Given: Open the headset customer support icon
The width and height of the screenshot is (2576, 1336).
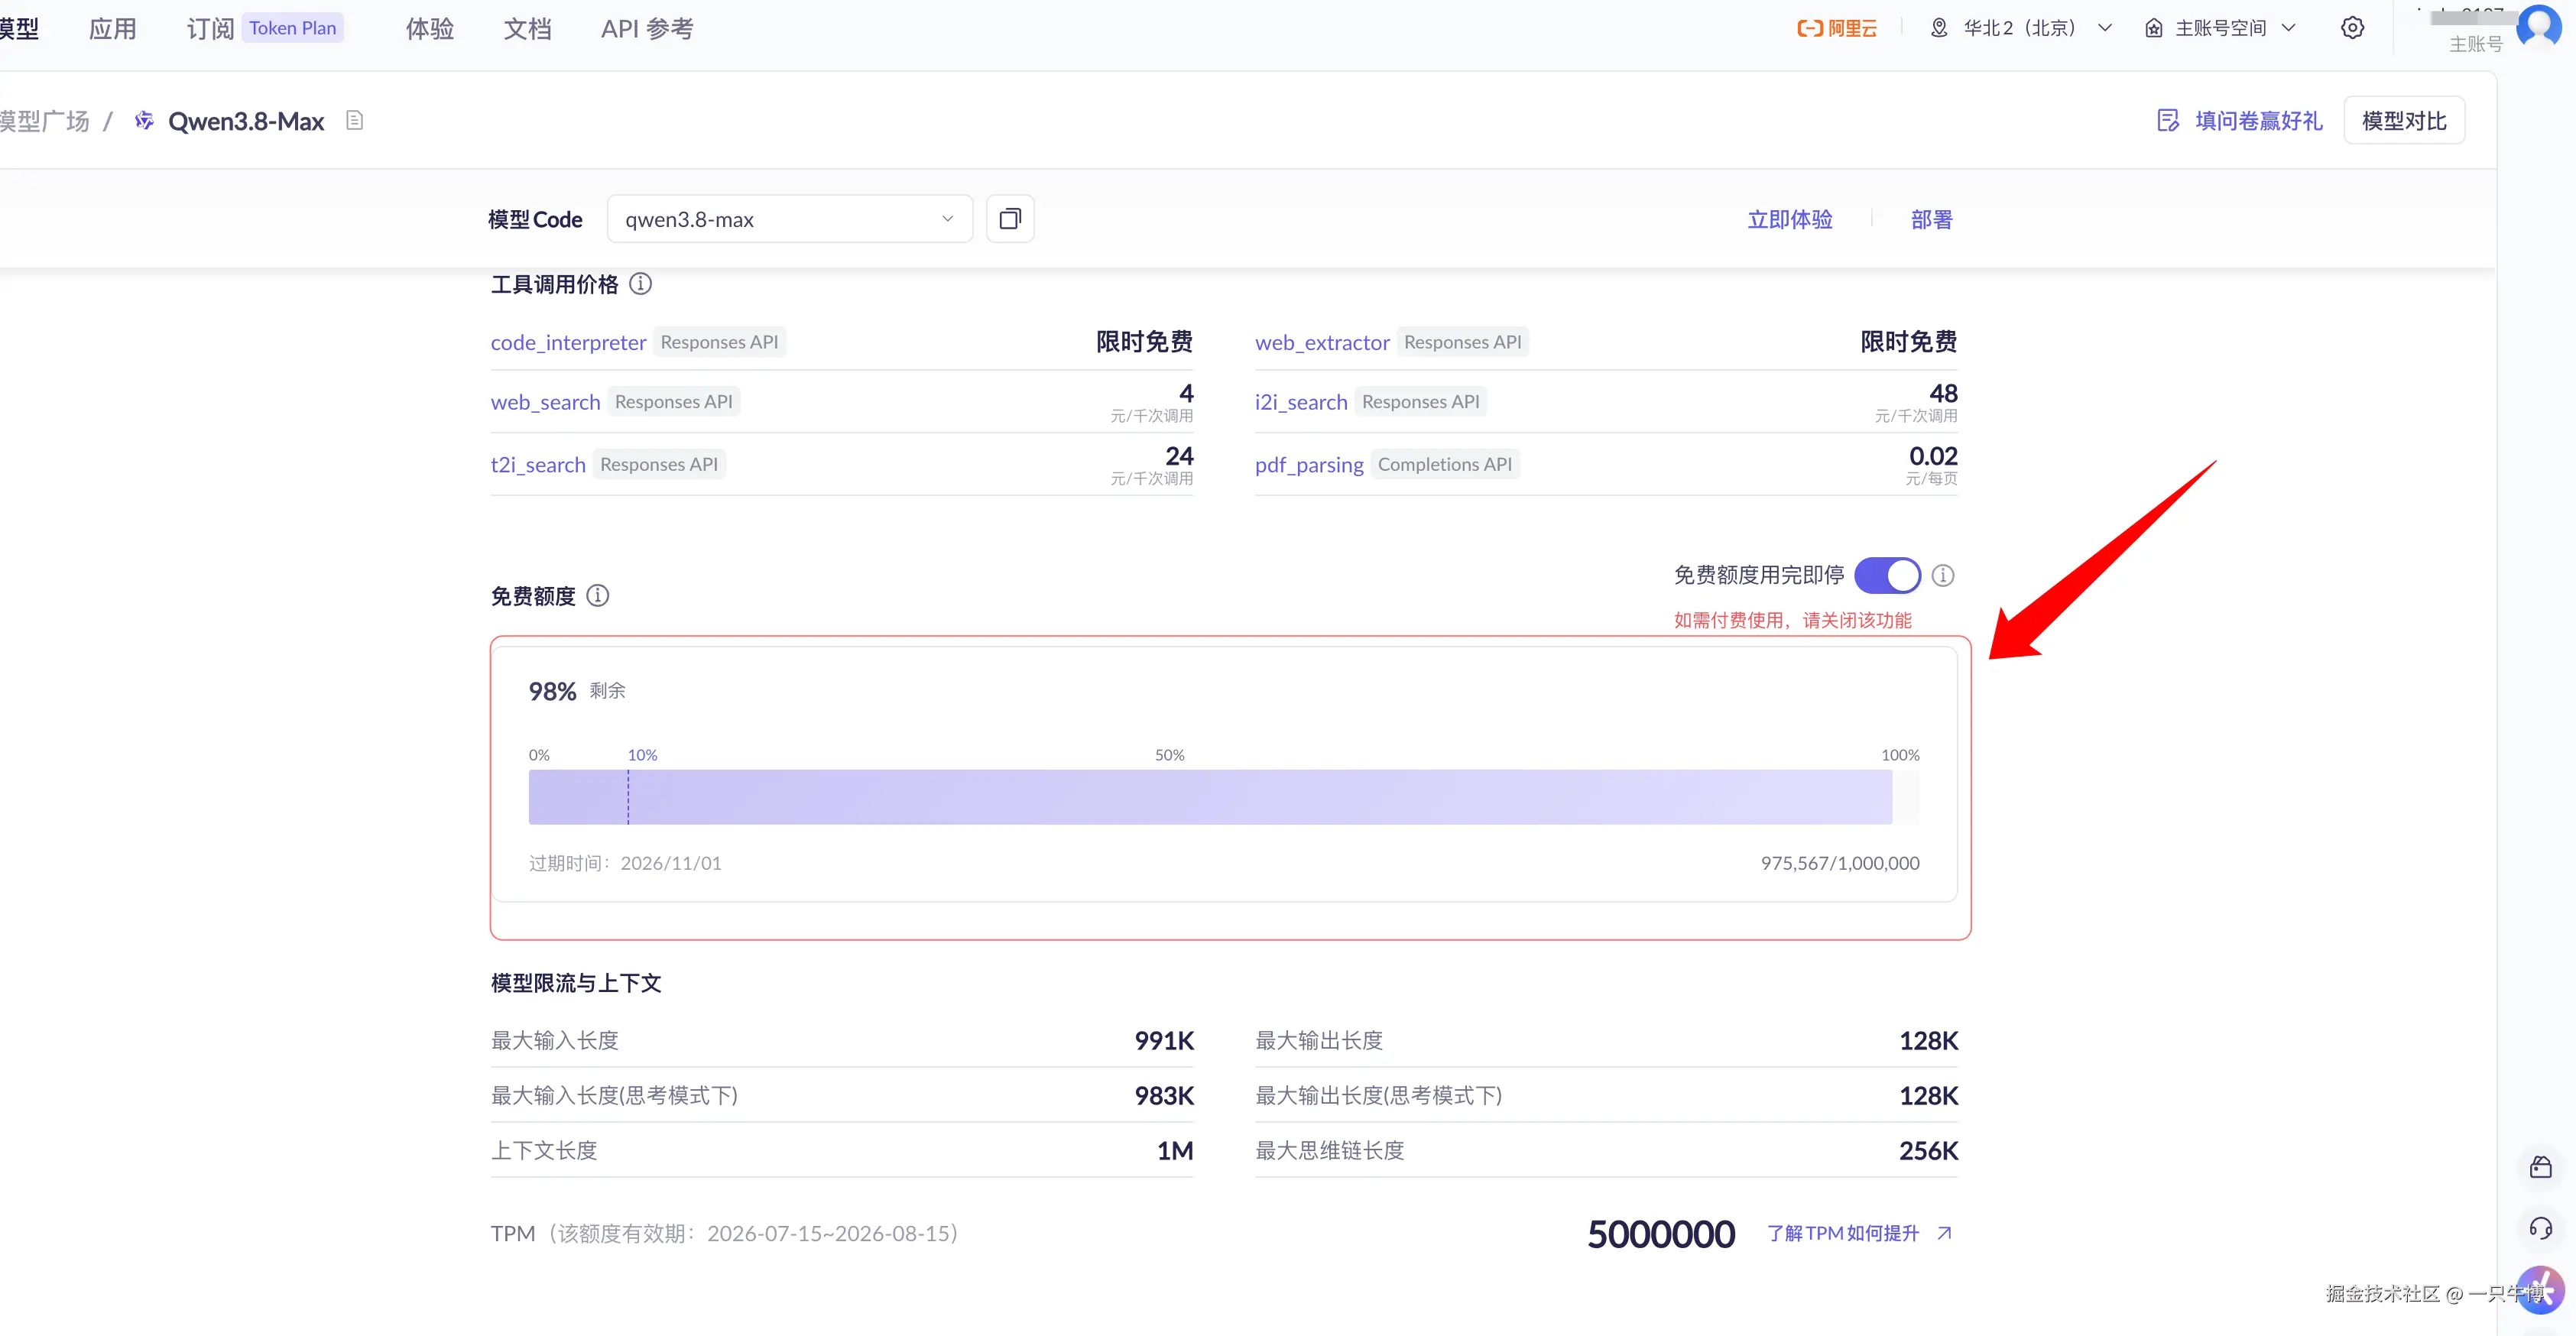Looking at the screenshot, I should pos(2541,1228).
